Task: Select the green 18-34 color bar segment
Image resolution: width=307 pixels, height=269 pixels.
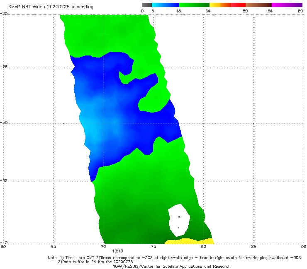Action: point(194,5)
